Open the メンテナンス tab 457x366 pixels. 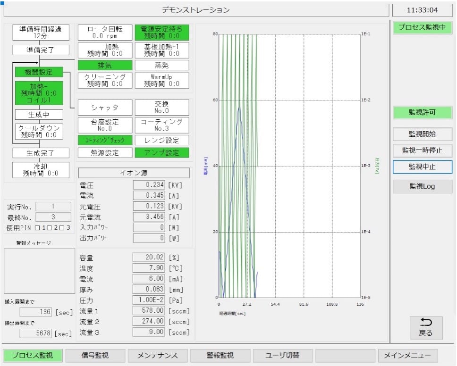click(x=158, y=355)
